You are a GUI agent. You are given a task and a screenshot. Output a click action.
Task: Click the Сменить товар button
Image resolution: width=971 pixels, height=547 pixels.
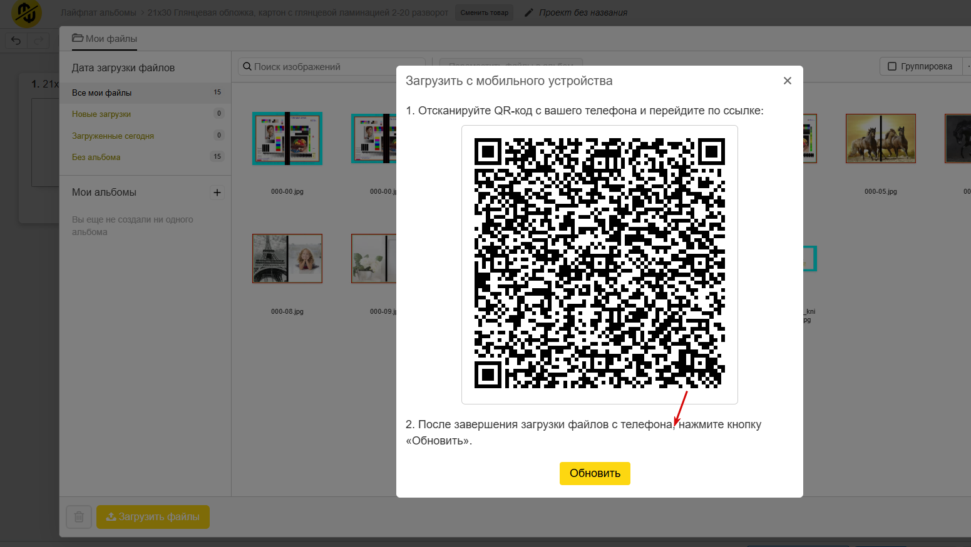[485, 13]
